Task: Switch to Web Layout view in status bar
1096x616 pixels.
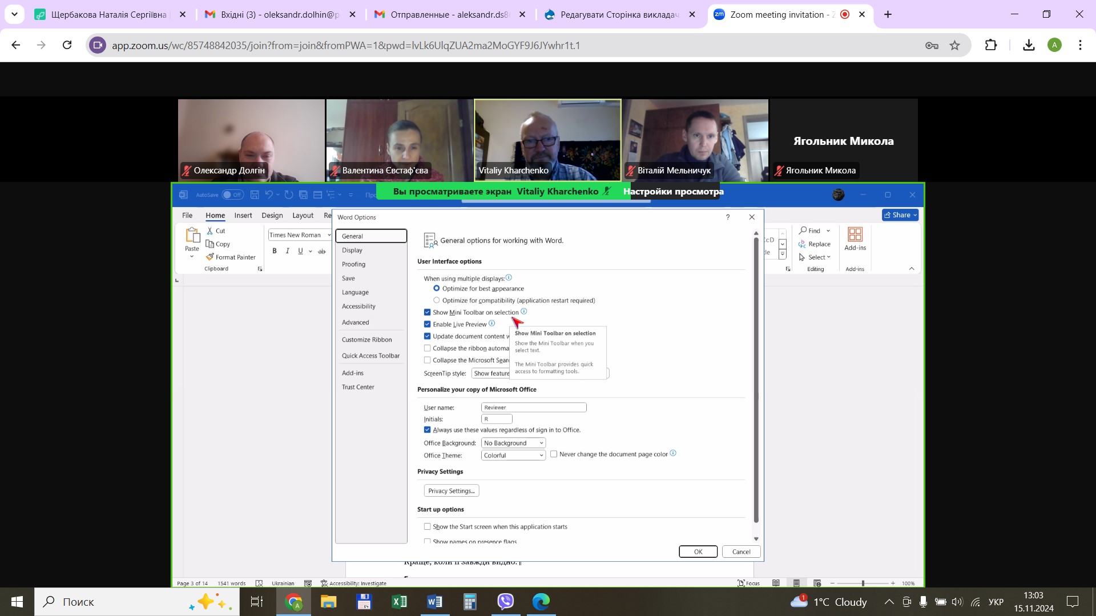Action: [817, 583]
